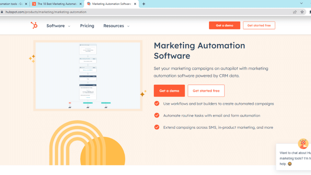The image size is (311, 175).
Task: Click the tab search down arrow
Action: (301, 3)
